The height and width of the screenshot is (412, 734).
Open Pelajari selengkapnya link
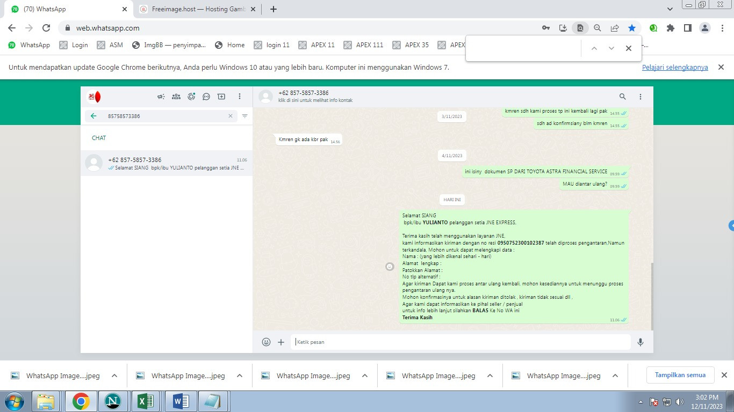click(x=675, y=67)
